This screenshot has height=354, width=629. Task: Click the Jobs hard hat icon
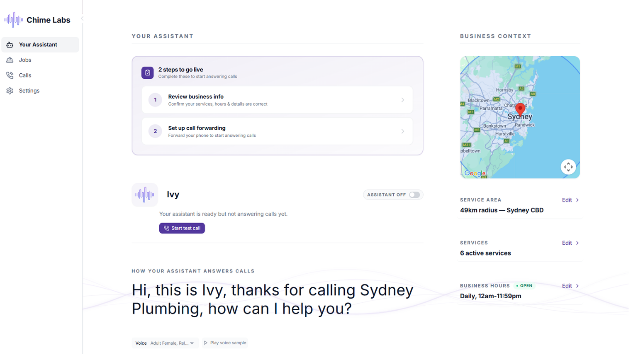(10, 60)
